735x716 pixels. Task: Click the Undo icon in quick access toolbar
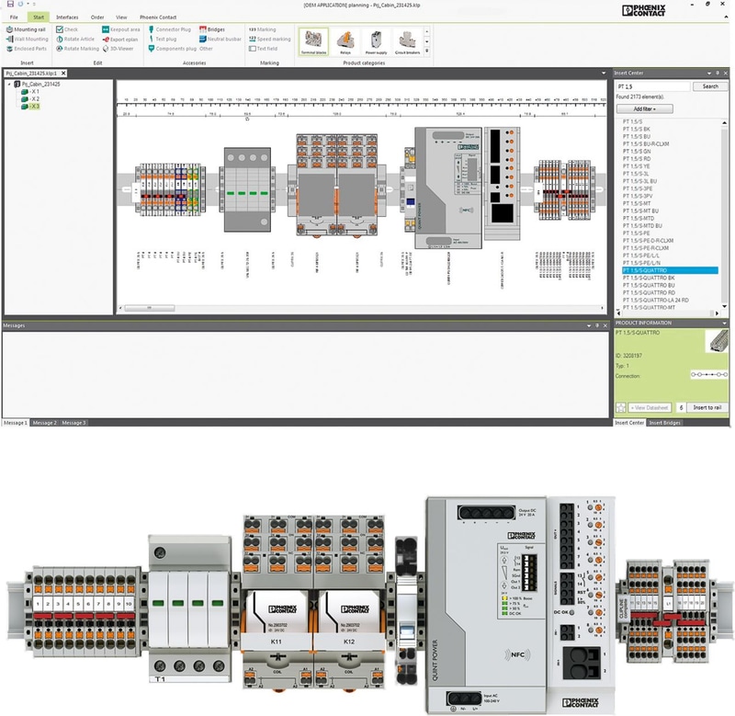[20, 4]
